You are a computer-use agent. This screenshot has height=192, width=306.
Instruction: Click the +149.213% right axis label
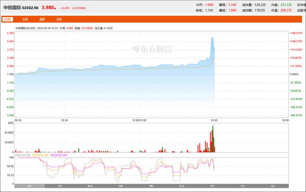tap(296, 41)
